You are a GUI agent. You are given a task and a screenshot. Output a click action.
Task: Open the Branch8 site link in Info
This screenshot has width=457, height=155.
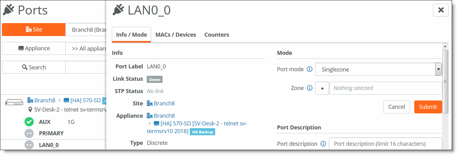click(x=164, y=104)
